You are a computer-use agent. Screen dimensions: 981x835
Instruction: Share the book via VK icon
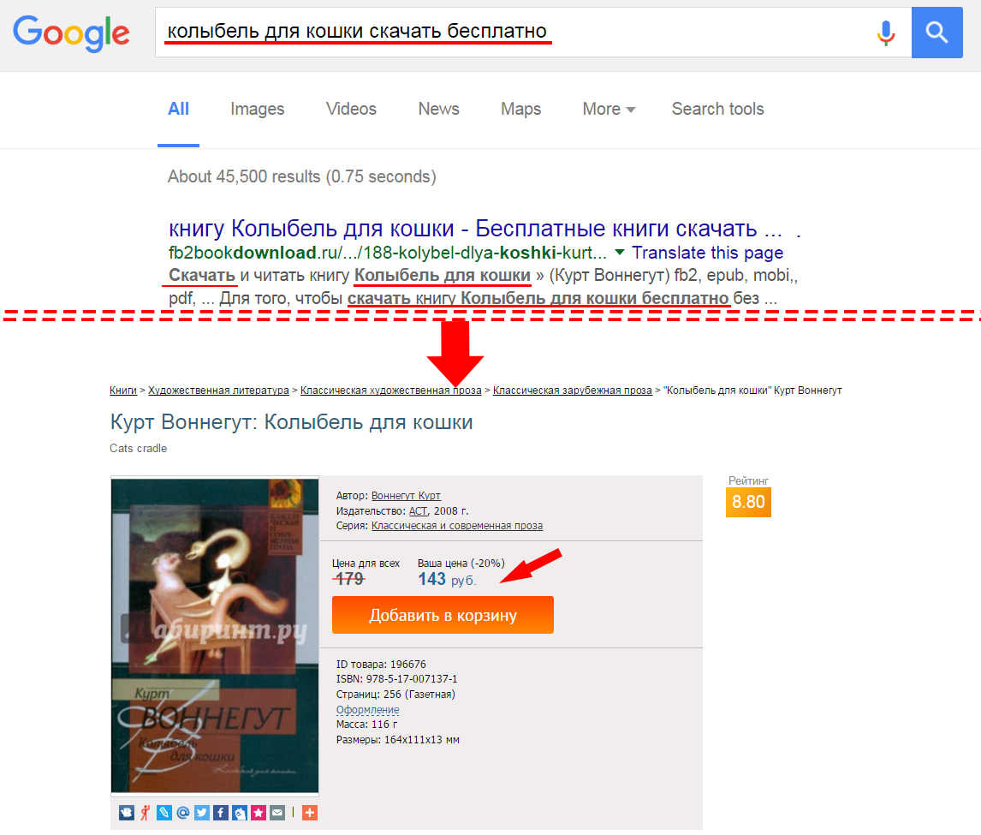pyautogui.click(x=127, y=813)
